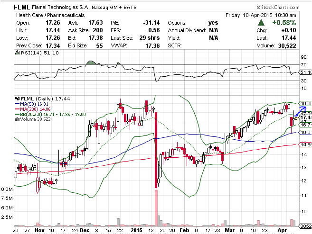This screenshot has height=234, width=312.
Task: Click the 2015 date axis label
Action: (136, 230)
